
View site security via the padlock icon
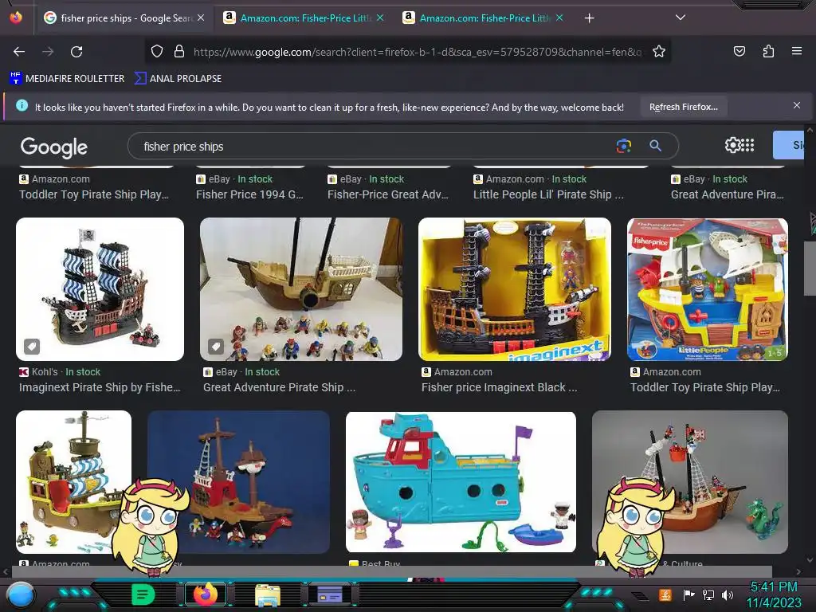(x=179, y=51)
